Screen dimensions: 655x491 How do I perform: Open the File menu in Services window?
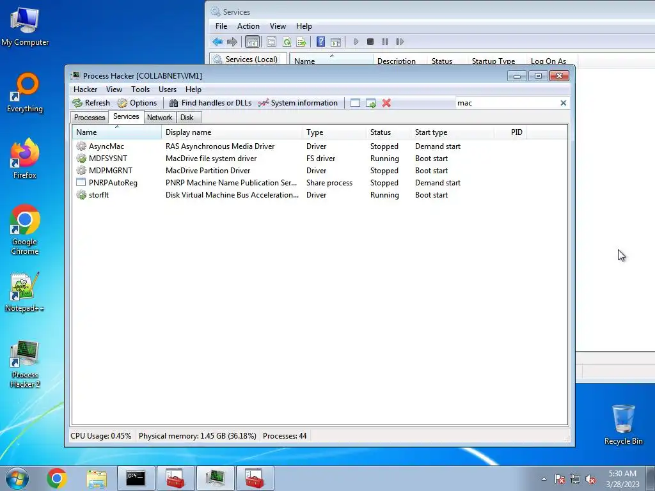point(221,26)
